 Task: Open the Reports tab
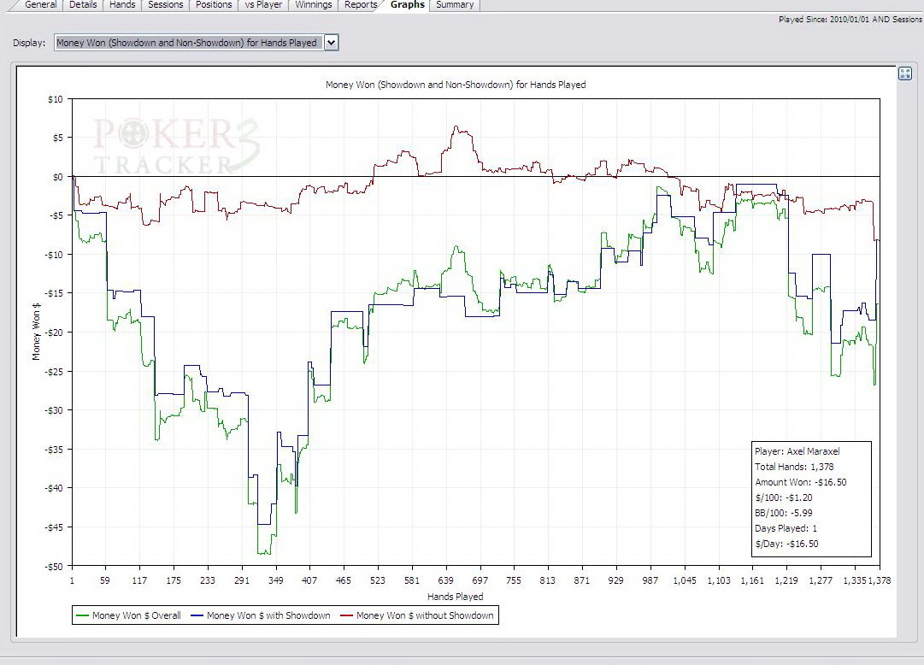(x=361, y=5)
